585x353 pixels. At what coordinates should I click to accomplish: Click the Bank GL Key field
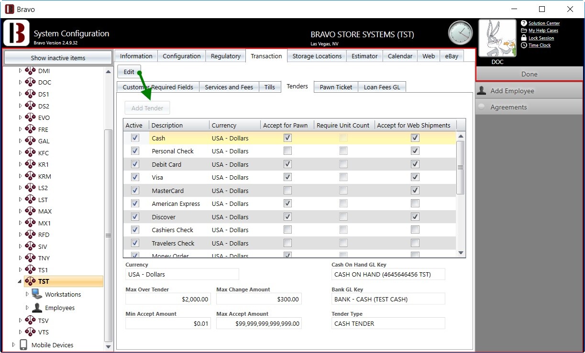388,299
